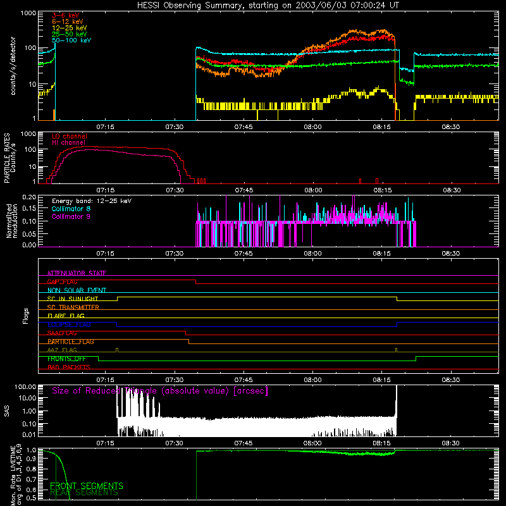This screenshot has height=506, width=506.
Task: Click the 'SAS' y-axis label
Action: pyautogui.click(x=6, y=411)
